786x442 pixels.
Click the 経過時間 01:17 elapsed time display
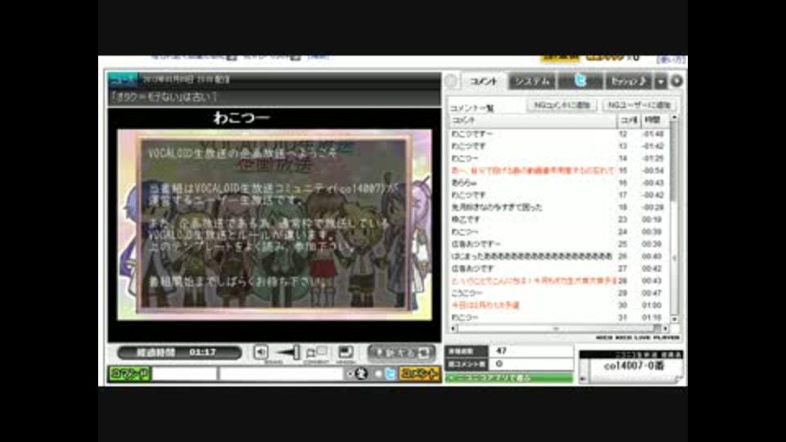pyautogui.click(x=179, y=352)
